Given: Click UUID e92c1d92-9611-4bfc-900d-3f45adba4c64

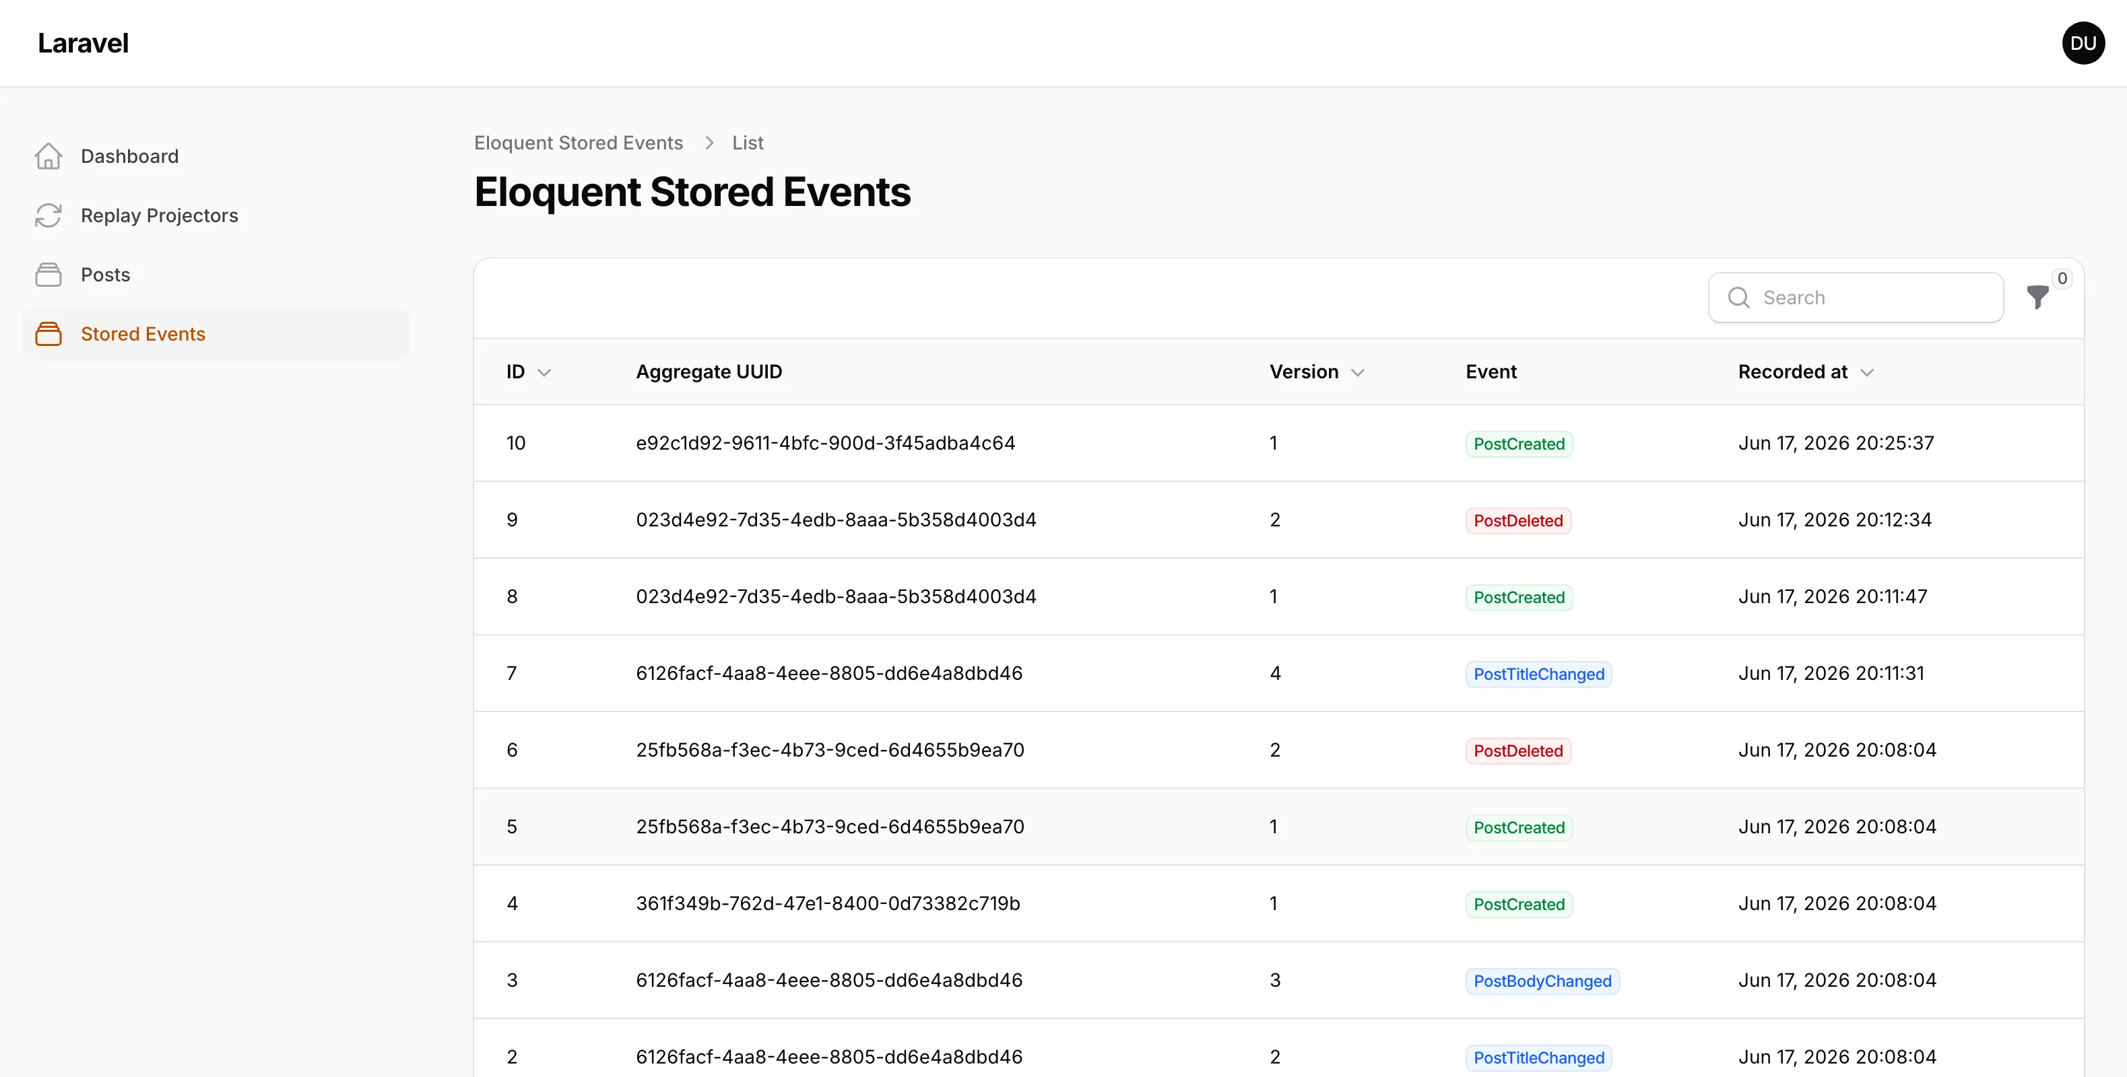Looking at the screenshot, I should 826,443.
